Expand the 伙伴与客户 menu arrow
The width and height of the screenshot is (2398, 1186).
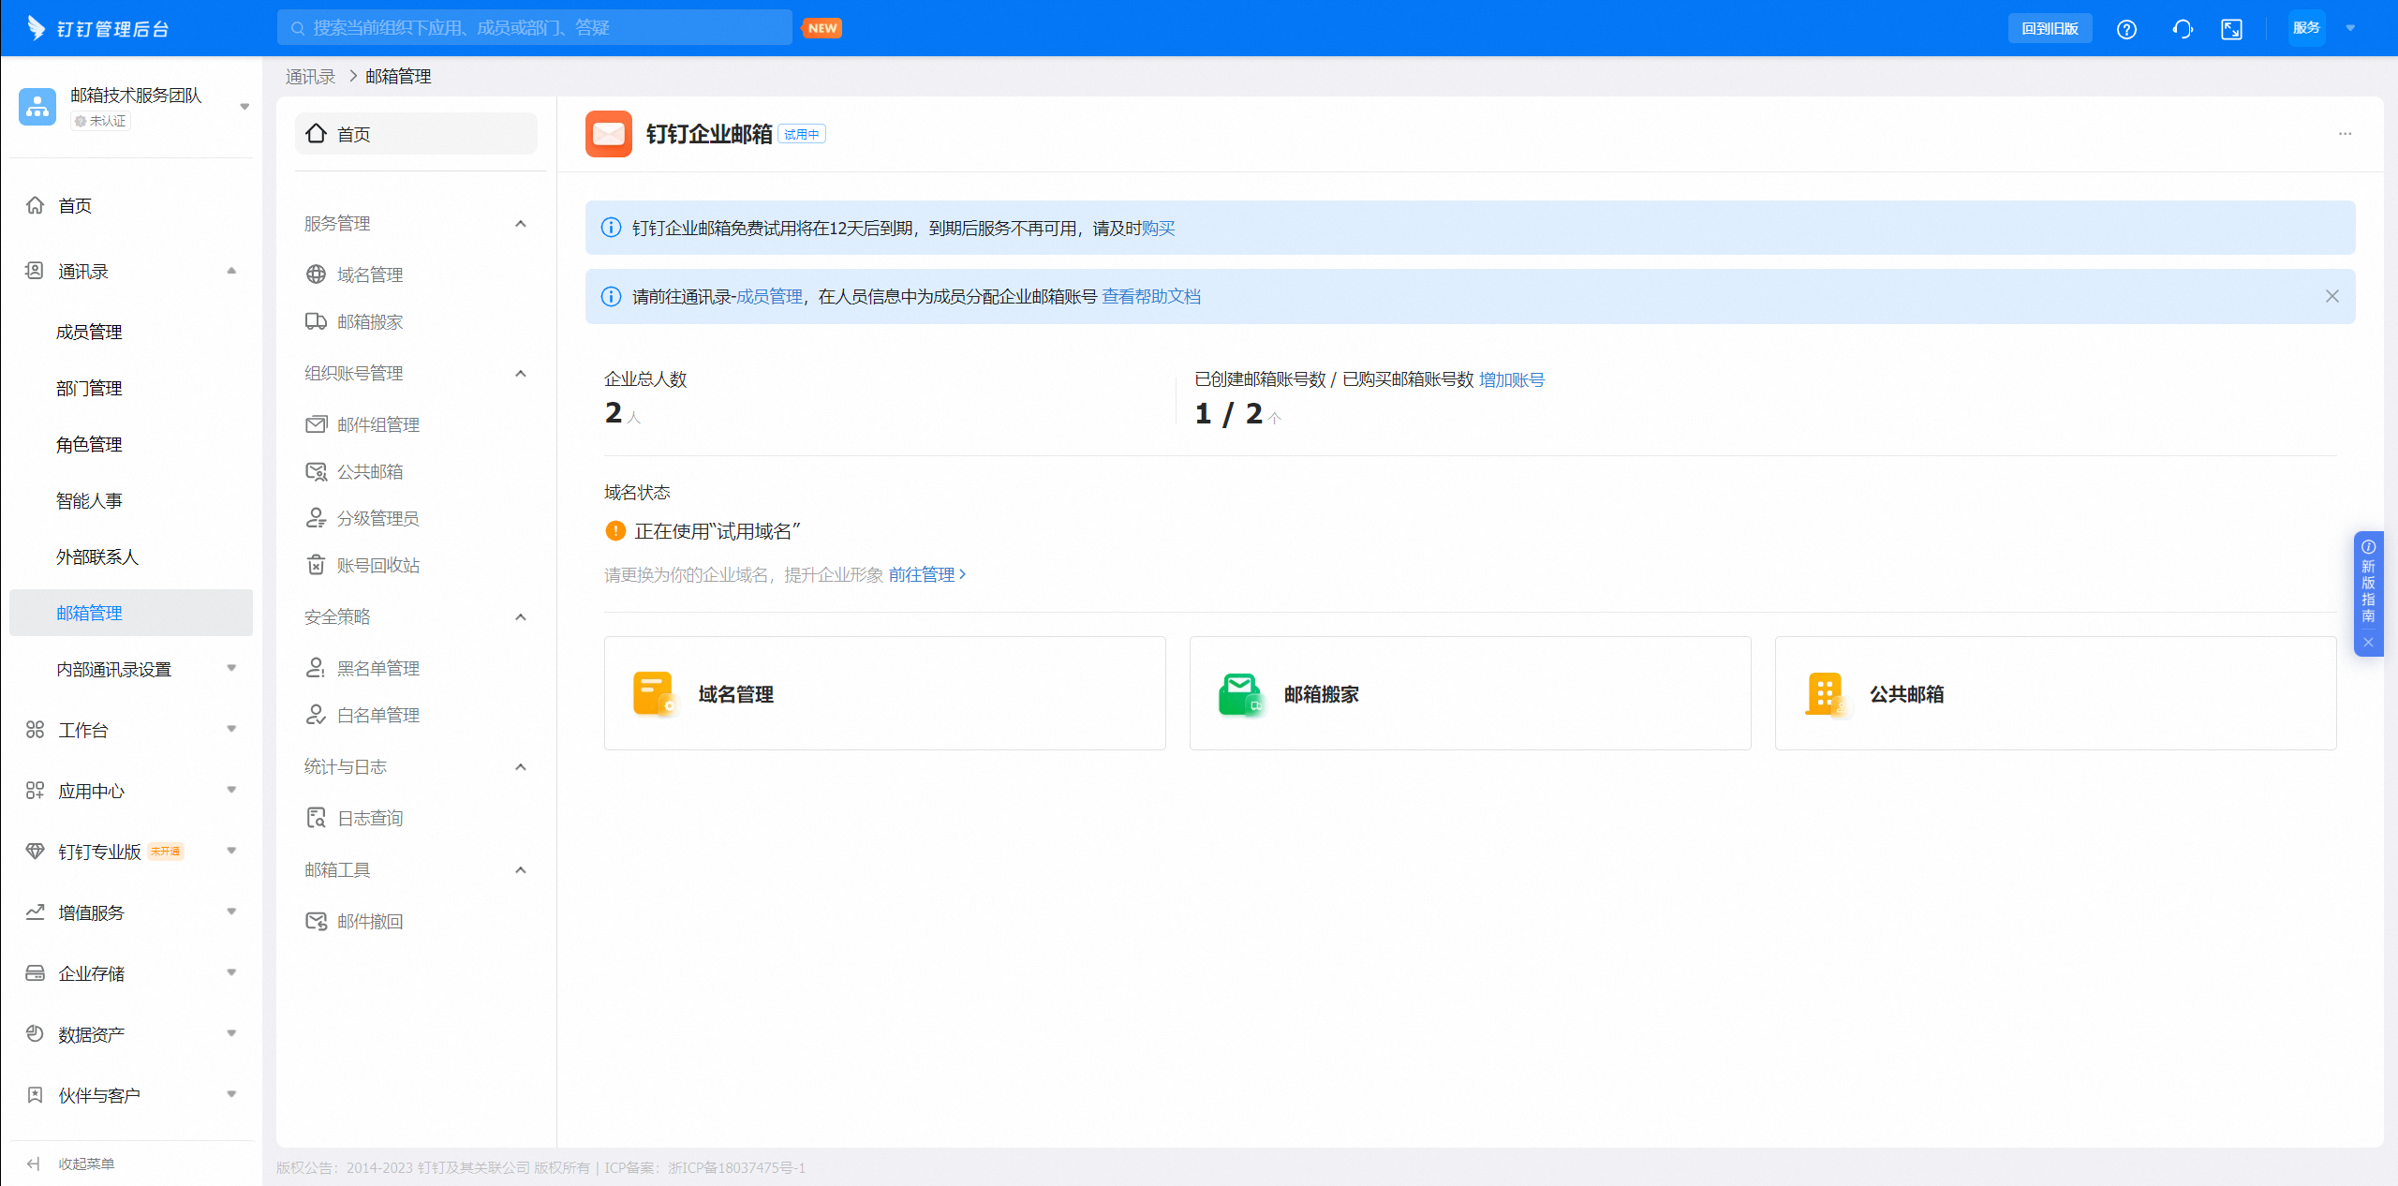231,1094
